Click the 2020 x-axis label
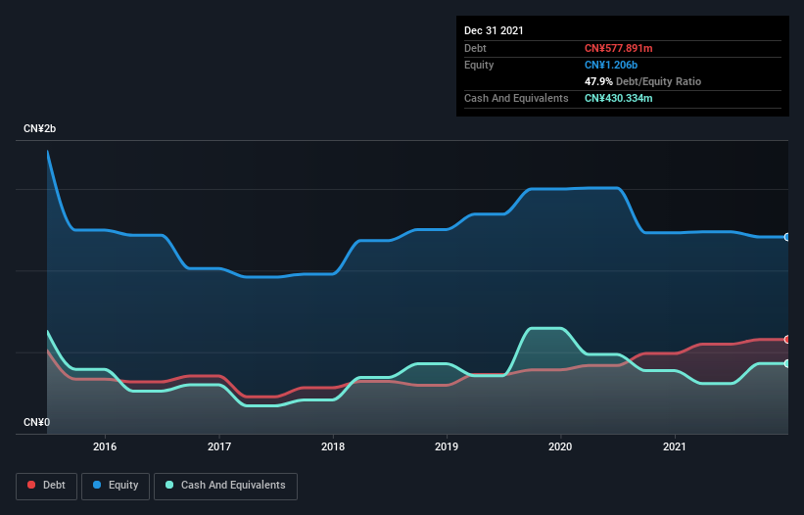The image size is (804, 515). 560,446
